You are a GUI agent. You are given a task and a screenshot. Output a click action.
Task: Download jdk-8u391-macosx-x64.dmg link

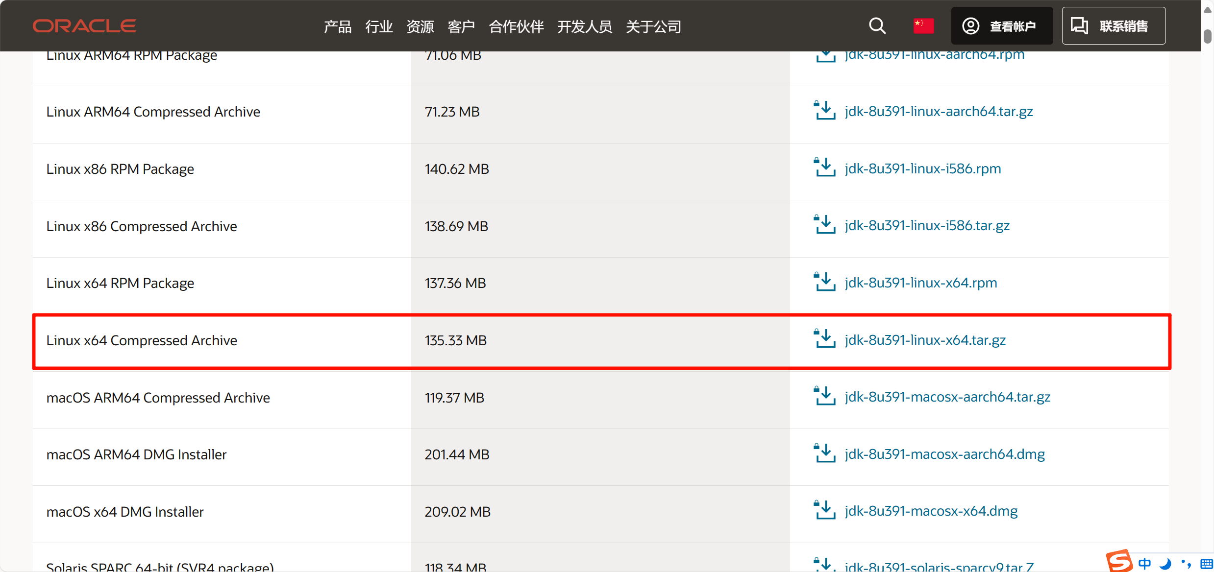[931, 511]
